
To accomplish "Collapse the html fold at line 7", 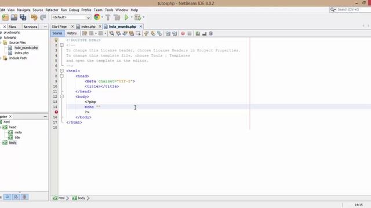I will [62, 70].
